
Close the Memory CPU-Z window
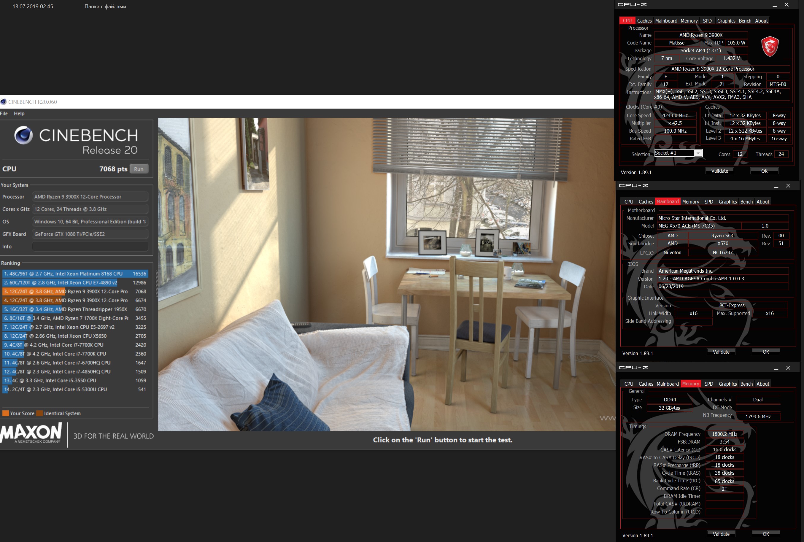[x=788, y=368]
